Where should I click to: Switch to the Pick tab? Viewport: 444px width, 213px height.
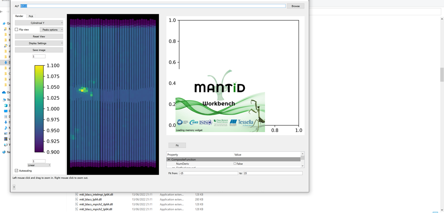click(31, 16)
